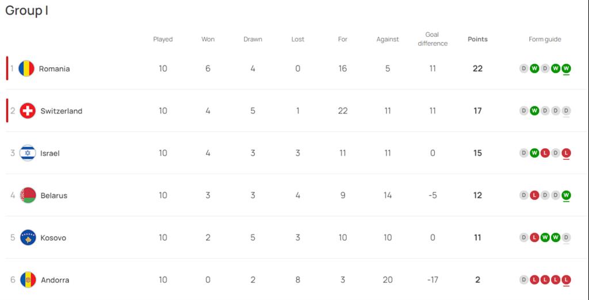This screenshot has height=300, width=589.
Task: Click Israel's latest underlined L form badge
Action: click(x=566, y=153)
